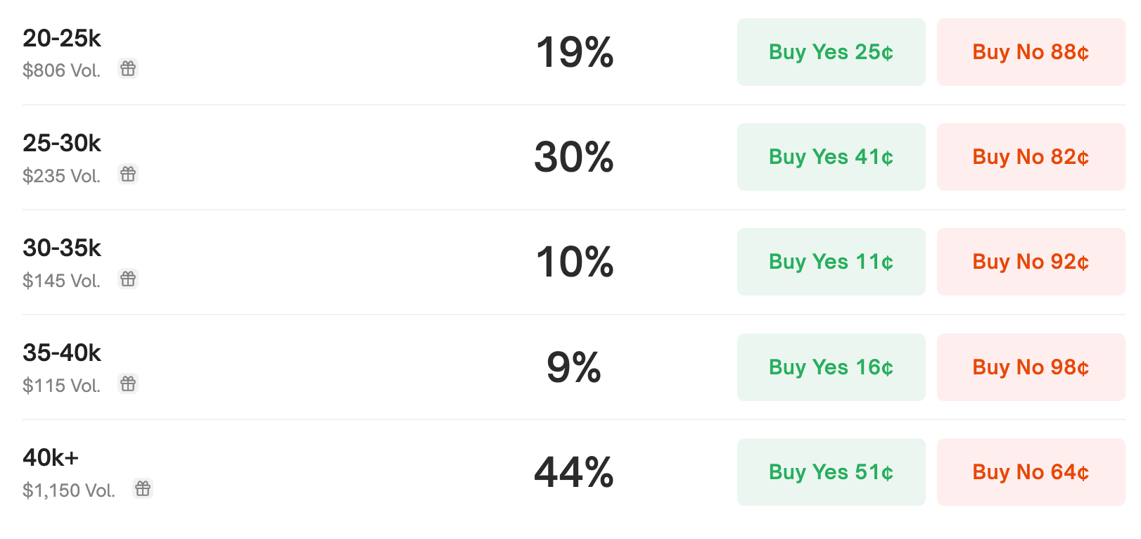1141x539 pixels.
Task: Click the gift icon next to 20-25k volume
Action: [128, 69]
